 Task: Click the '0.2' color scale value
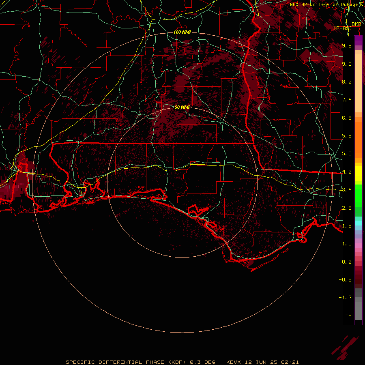pos(347,262)
